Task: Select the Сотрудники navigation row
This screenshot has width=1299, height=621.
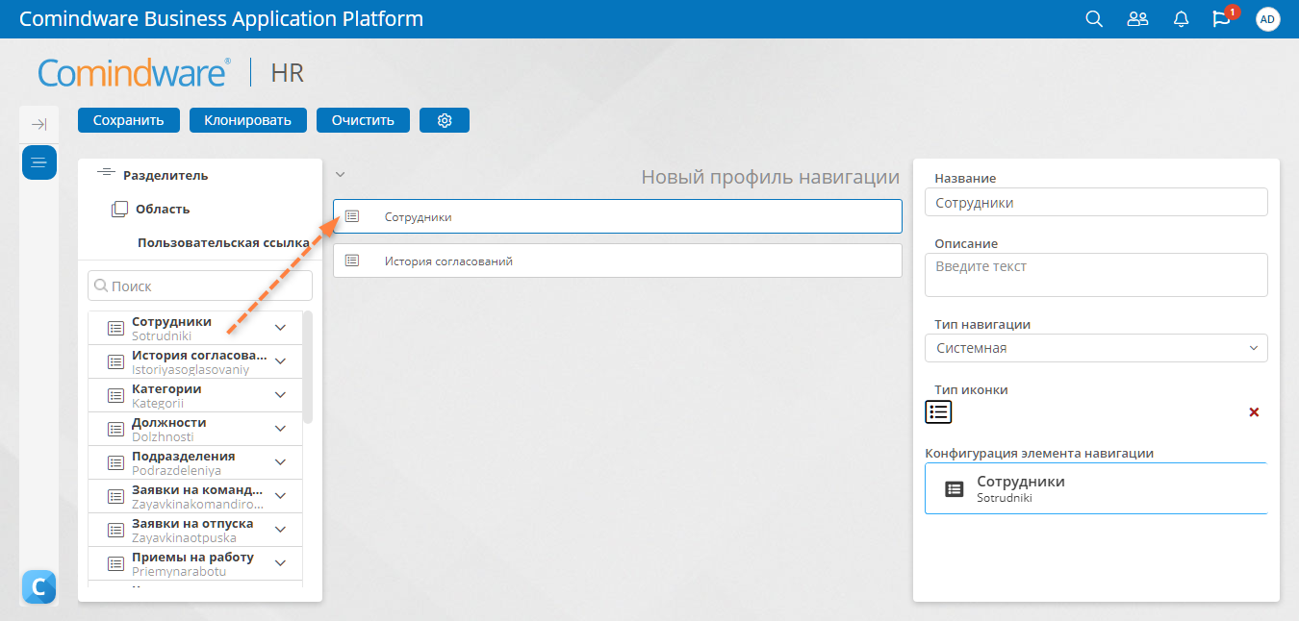Action: [618, 216]
